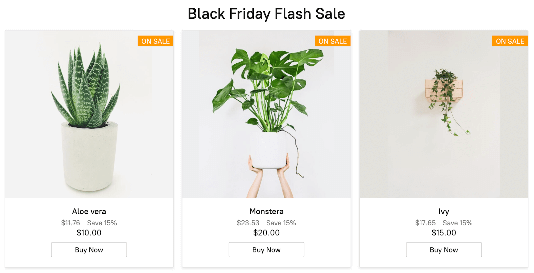Click the Black Friday Flash Sale heading
Screen dimensions: 534x273
pyautogui.click(x=267, y=14)
